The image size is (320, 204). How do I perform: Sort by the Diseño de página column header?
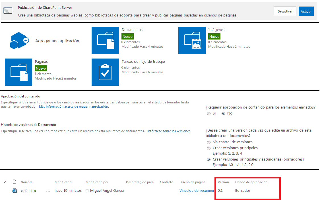click(193, 182)
